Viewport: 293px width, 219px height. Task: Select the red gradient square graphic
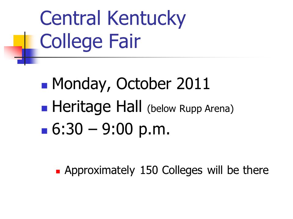click(x=13, y=53)
